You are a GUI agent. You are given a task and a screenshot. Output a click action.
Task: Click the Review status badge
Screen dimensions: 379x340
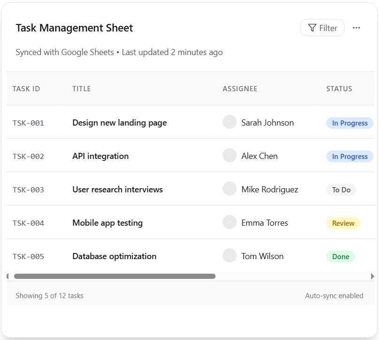(x=343, y=223)
